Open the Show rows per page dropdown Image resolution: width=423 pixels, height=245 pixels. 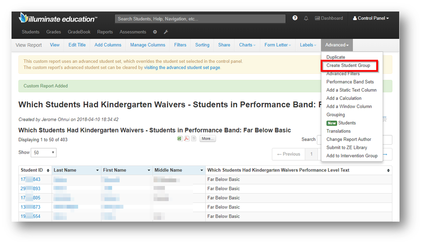point(44,153)
